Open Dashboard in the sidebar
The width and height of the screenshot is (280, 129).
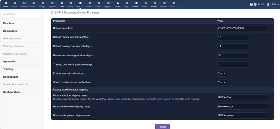[x=10, y=23]
